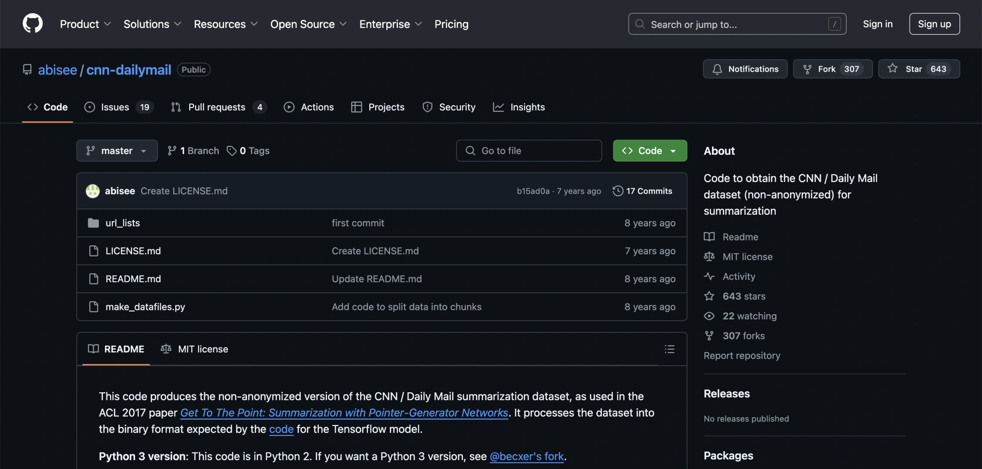Viewport: 982px width, 469px height.
Task: Open the make_datafiles.py file name
Action: 145,307
